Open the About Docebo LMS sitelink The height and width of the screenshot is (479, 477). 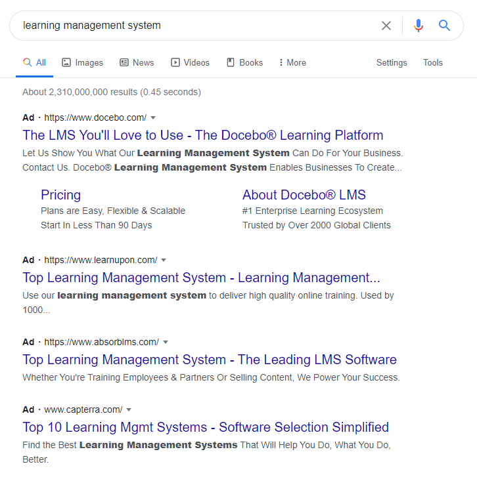(304, 195)
